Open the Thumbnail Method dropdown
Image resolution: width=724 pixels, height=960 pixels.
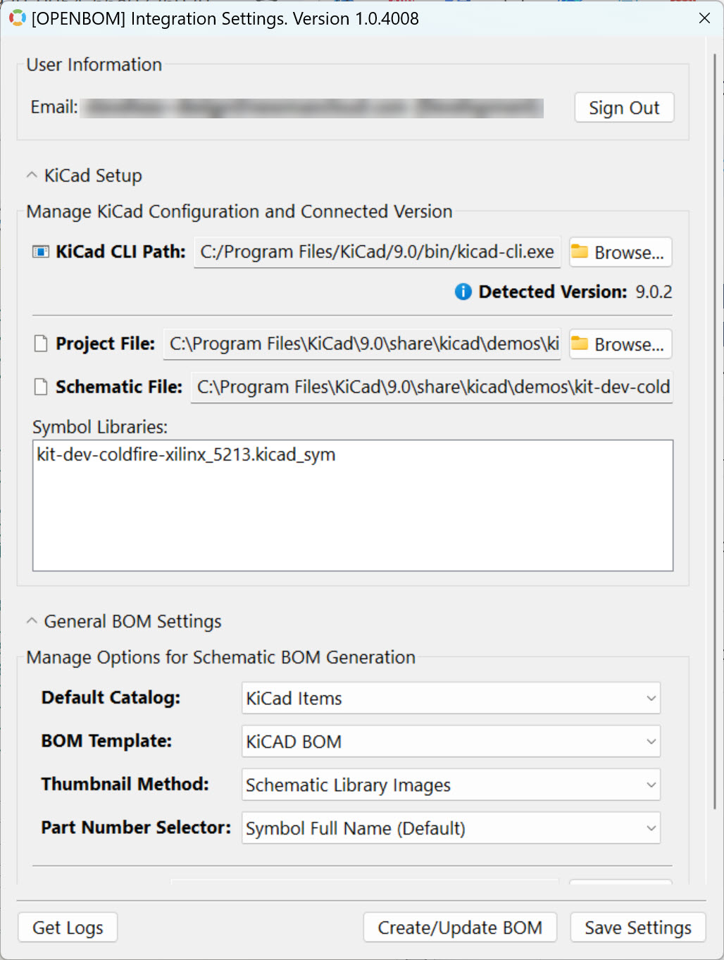tap(451, 785)
